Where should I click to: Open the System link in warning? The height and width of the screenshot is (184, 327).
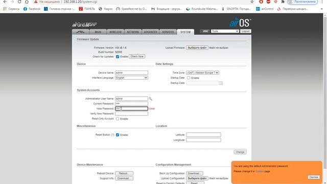click(260, 171)
